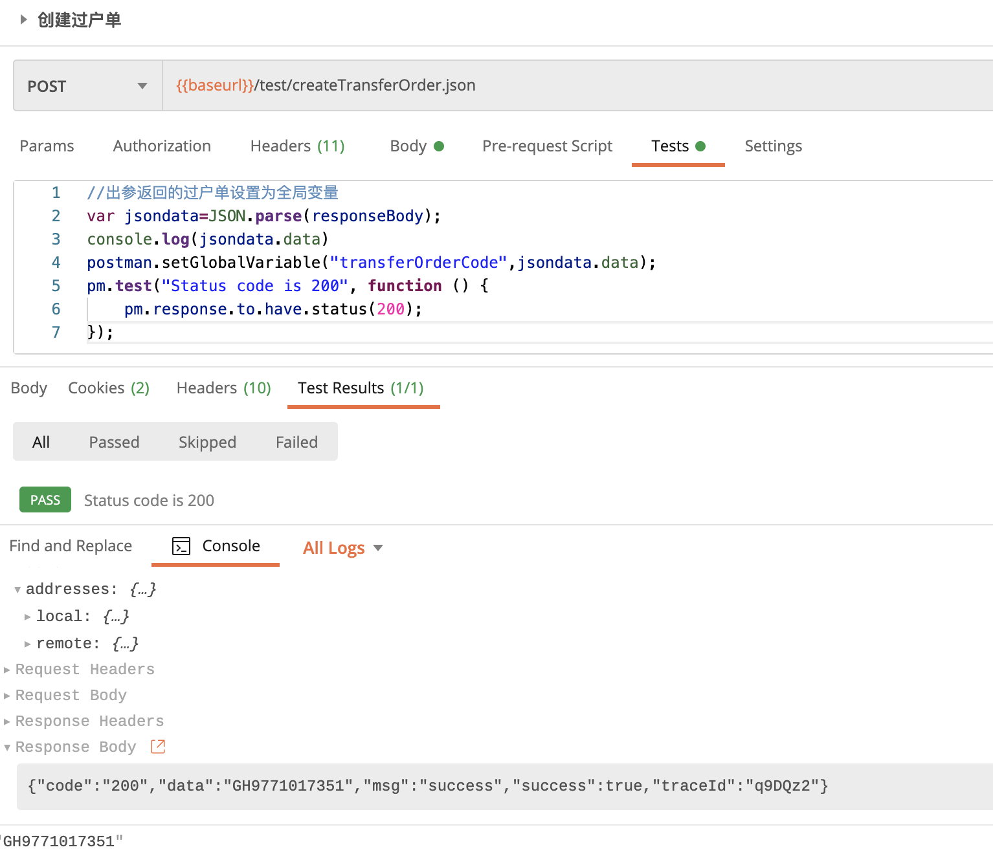
Task: Filter test results by Failed
Action: 296,442
